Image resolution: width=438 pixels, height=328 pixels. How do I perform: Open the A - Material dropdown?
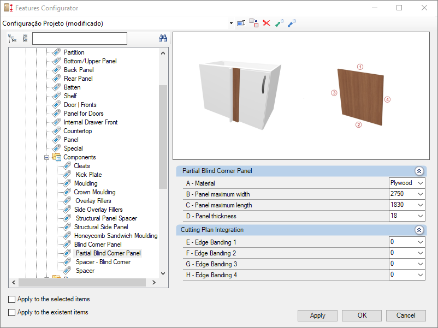click(x=421, y=183)
